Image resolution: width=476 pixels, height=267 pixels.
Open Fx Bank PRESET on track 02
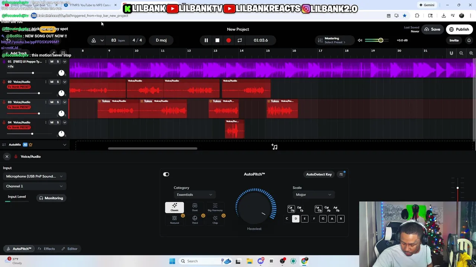pyautogui.click(x=19, y=87)
